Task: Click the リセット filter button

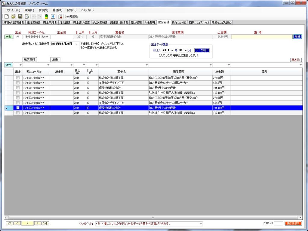Action: point(8,65)
